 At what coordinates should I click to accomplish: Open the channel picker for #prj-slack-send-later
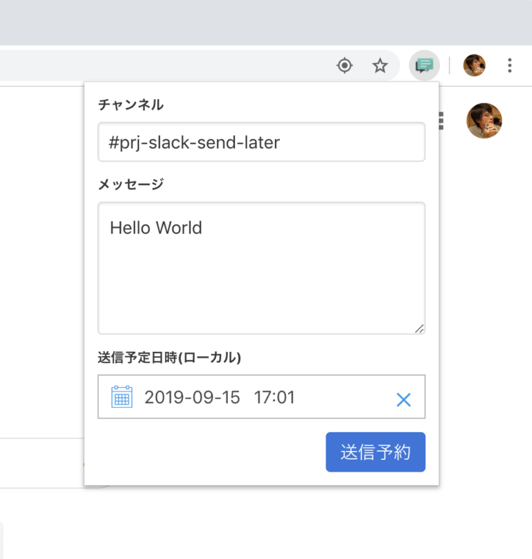pyautogui.click(x=261, y=142)
